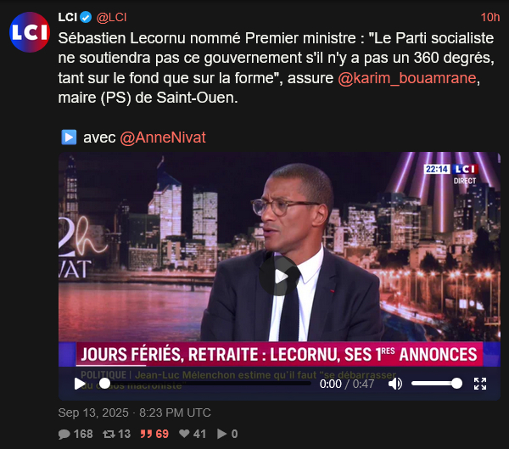
Task: Click the views play icon showing 0
Action: [x=221, y=434]
